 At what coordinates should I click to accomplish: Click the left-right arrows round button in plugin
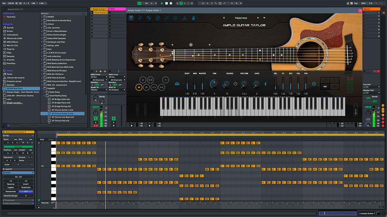pyautogui.click(x=162, y=87)
